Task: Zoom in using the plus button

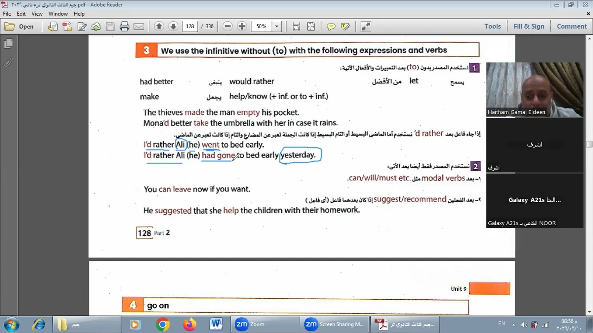Action: (x=242, y=26)
